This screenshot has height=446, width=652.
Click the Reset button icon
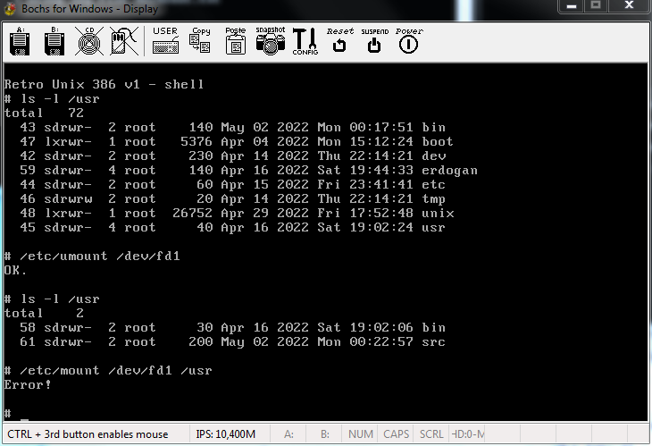point(339,41)
